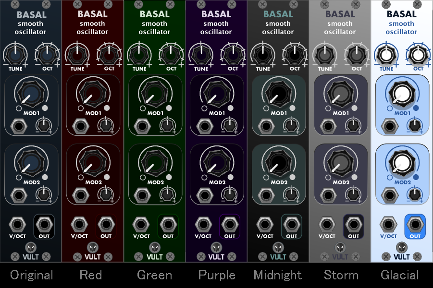Click the V/OCT jack on Purple module
The height and width of the screenshot is (288, 433).
coord(203,224)
